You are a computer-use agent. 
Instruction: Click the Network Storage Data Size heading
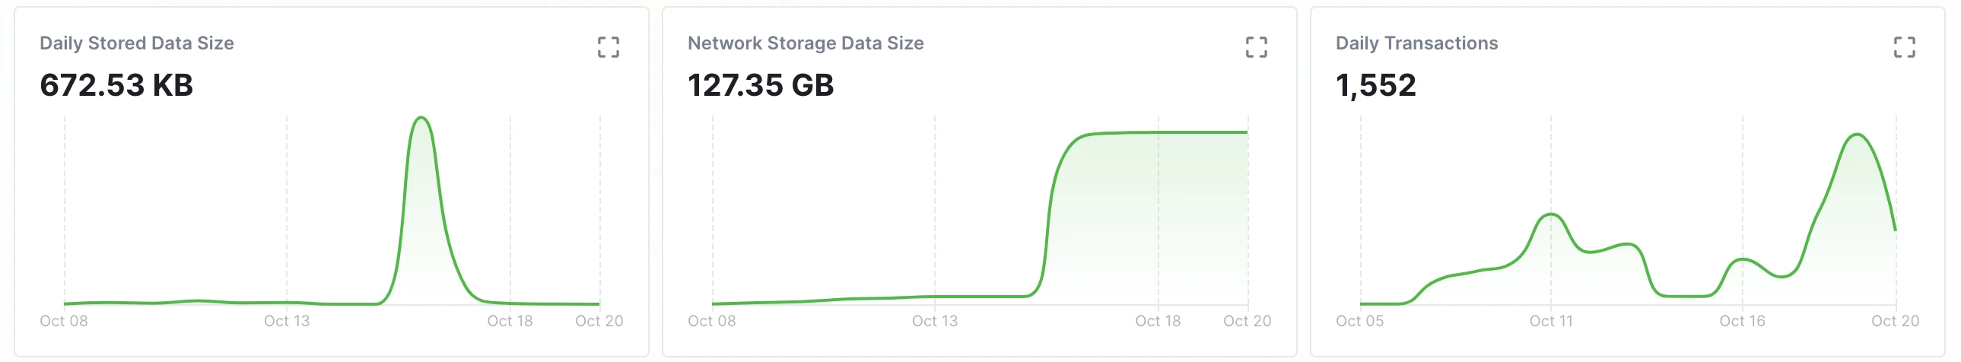click(806, 43)
